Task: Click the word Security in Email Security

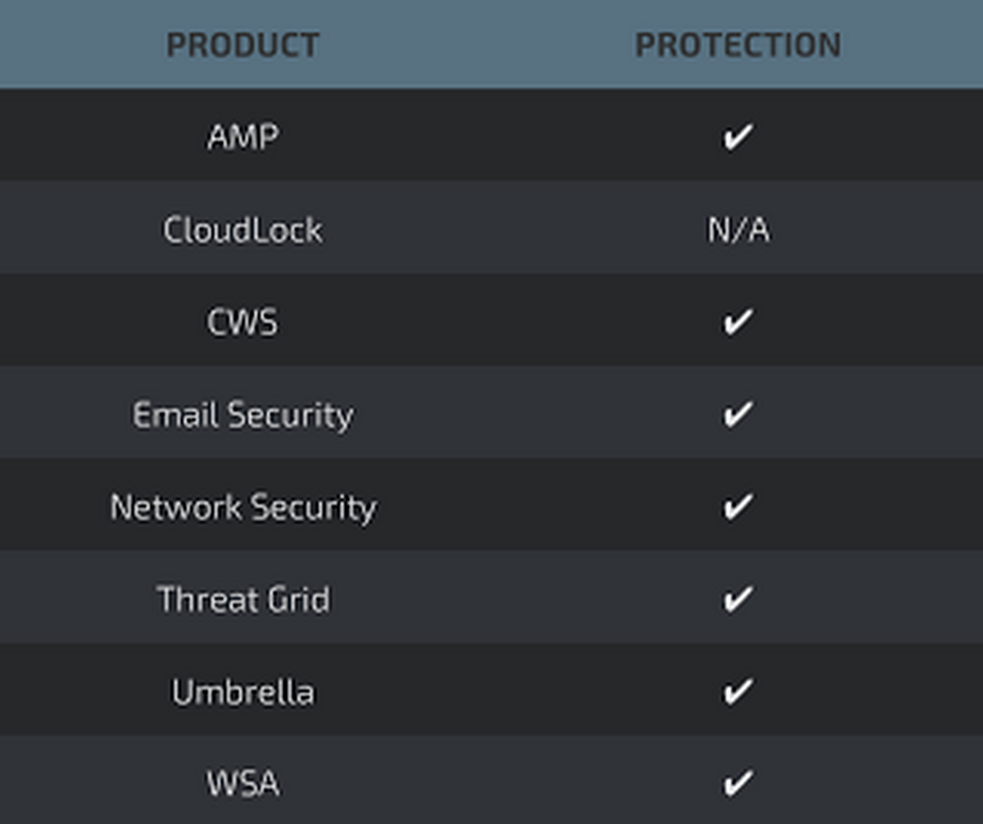Action: tap(290, 415)
